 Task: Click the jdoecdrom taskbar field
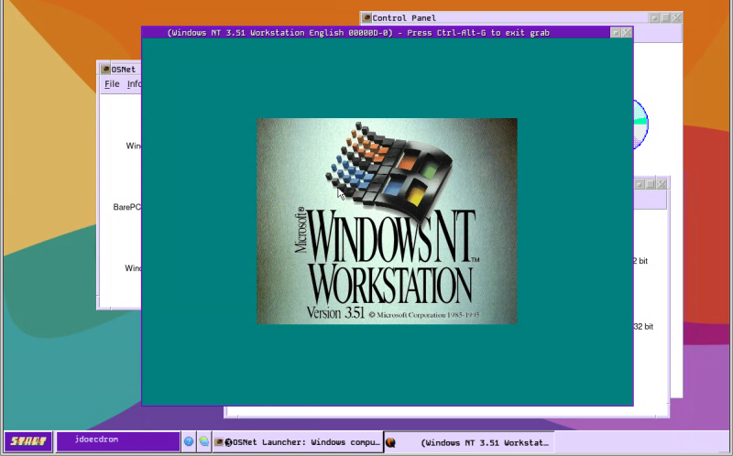(118, 441)
